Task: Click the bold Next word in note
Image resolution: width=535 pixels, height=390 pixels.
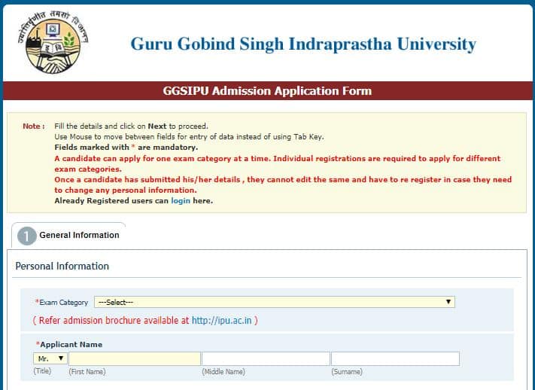Action: pos(157,126)
